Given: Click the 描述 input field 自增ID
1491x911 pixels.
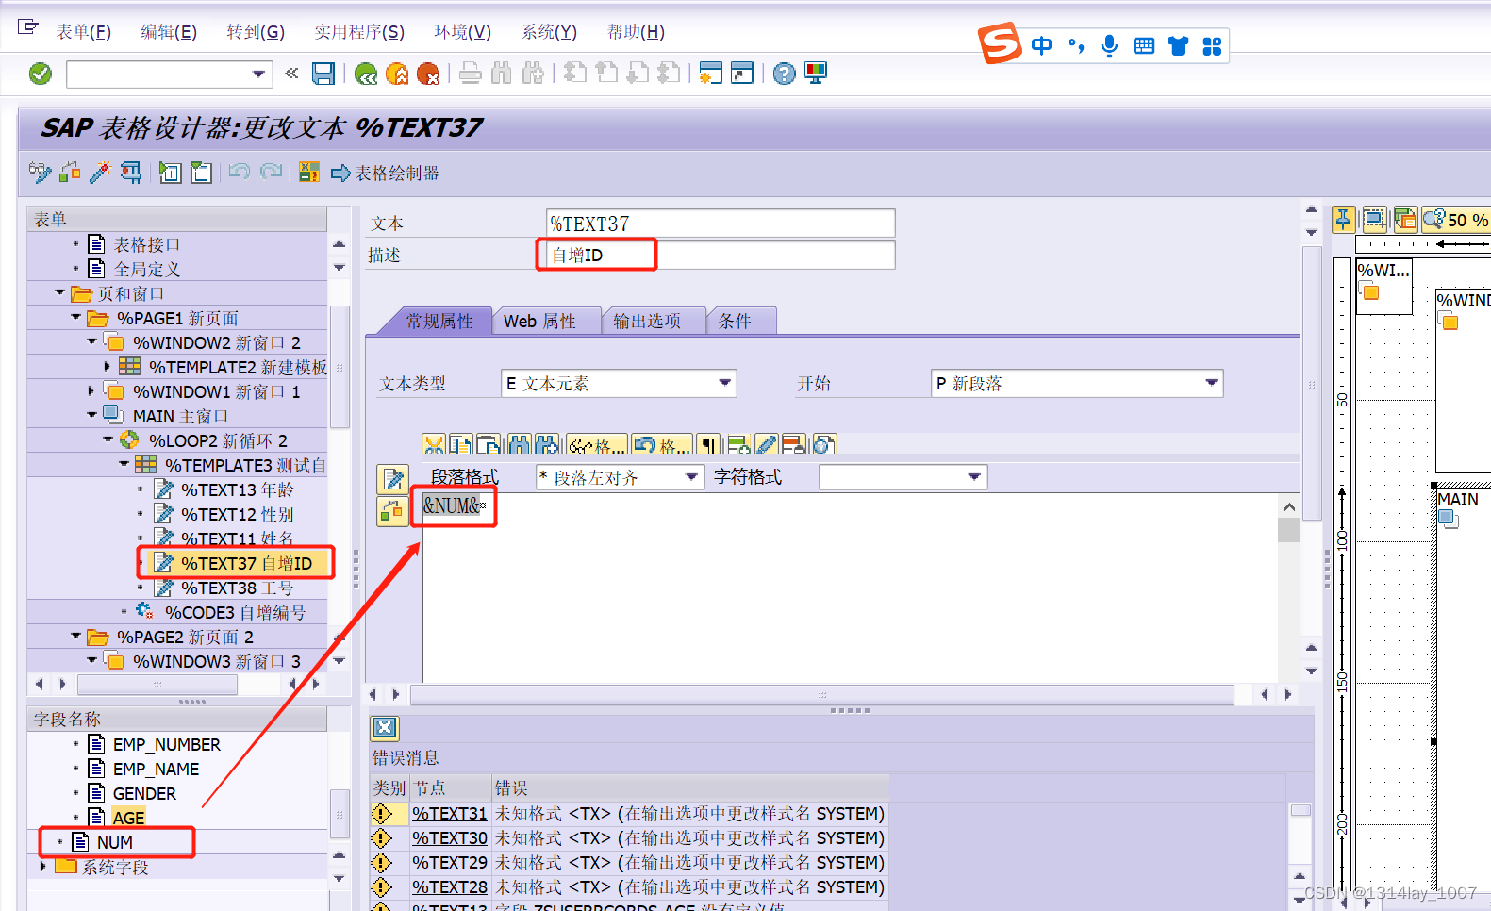Looking at the screenshot, I should pyautogui.click(x=721, y=255).
